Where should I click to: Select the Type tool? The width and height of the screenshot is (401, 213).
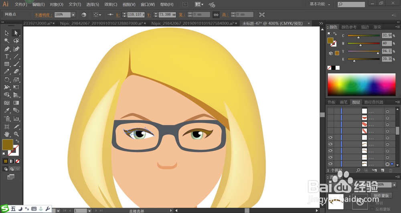(x=7, y=56)
